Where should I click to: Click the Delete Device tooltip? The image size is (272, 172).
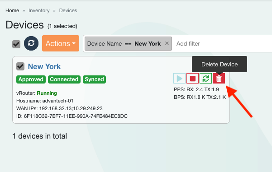coord(220,64)
